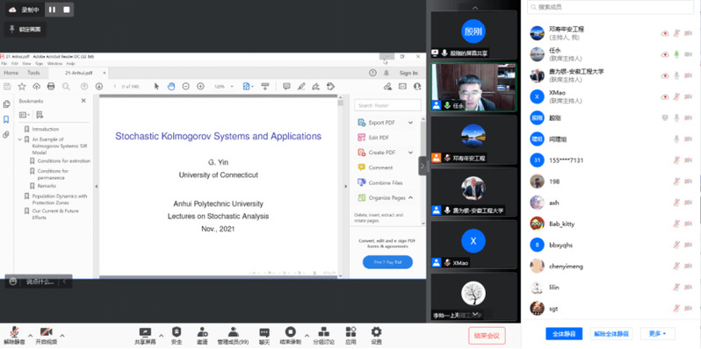The image size is (701, 349).
Task: Expand audio options arrow beside 解除静音
Action: (31, 336)
